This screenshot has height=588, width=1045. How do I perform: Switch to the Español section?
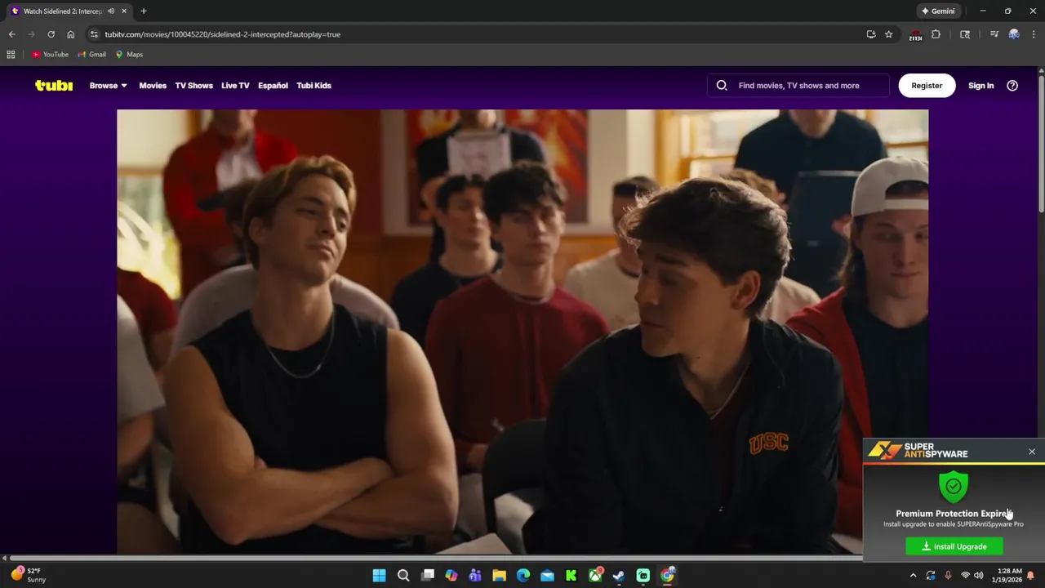point(273,85)
